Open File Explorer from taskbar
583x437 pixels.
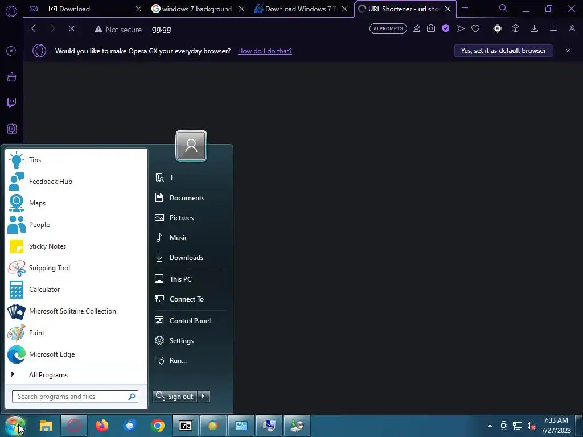point(46,426)
